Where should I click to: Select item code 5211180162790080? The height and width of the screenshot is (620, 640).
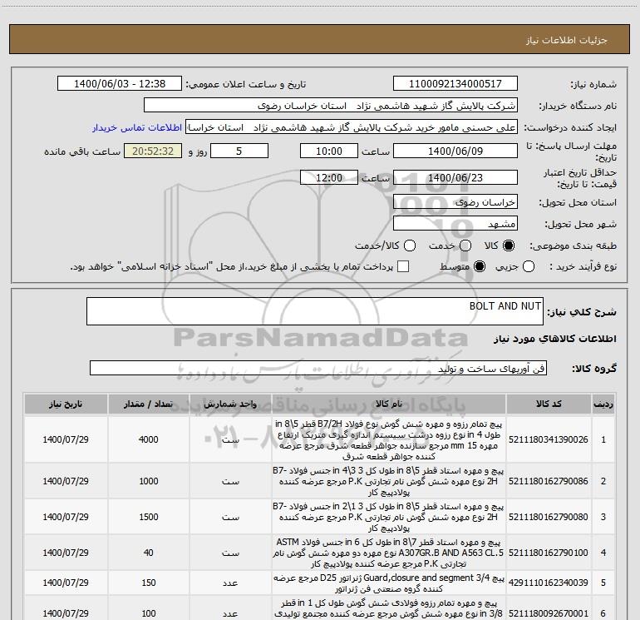549,517
